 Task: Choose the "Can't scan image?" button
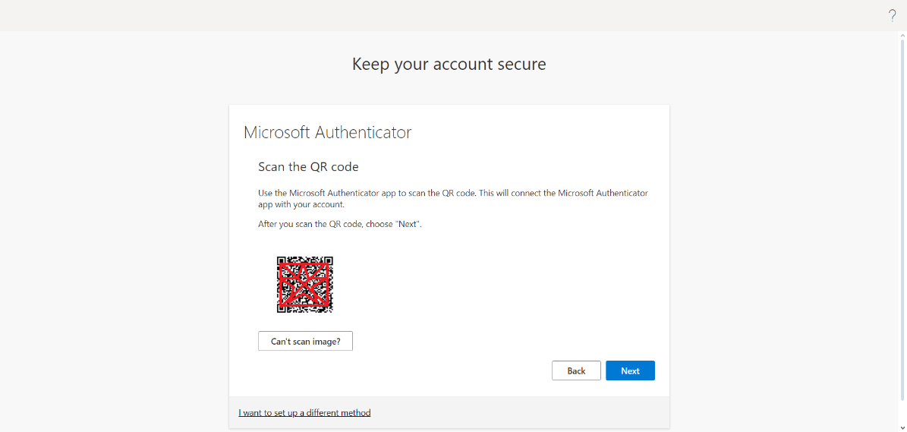pyautogui.click(x=305, y=341)
